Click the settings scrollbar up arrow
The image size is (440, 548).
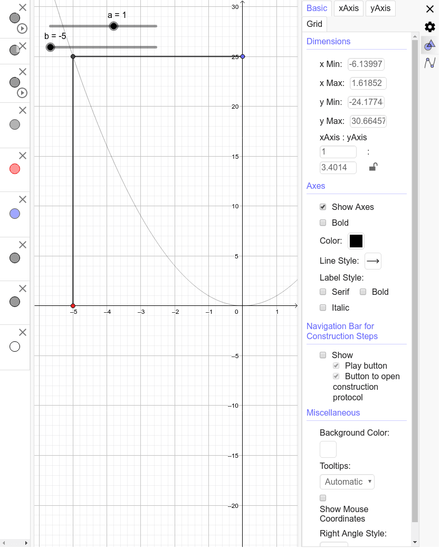click(415, 36)
